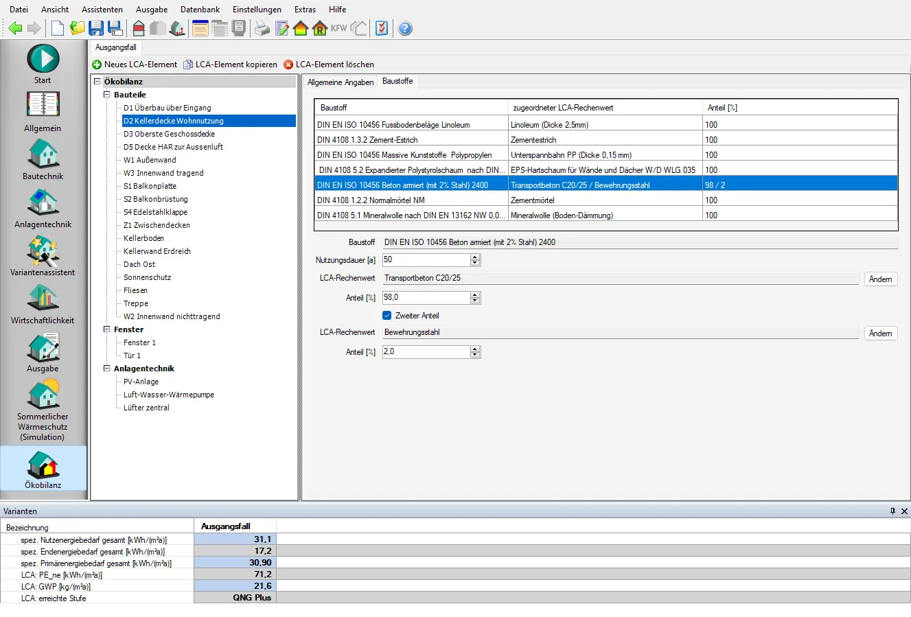
Task: Open the Datenbank menu
Action: pos(200,10)
